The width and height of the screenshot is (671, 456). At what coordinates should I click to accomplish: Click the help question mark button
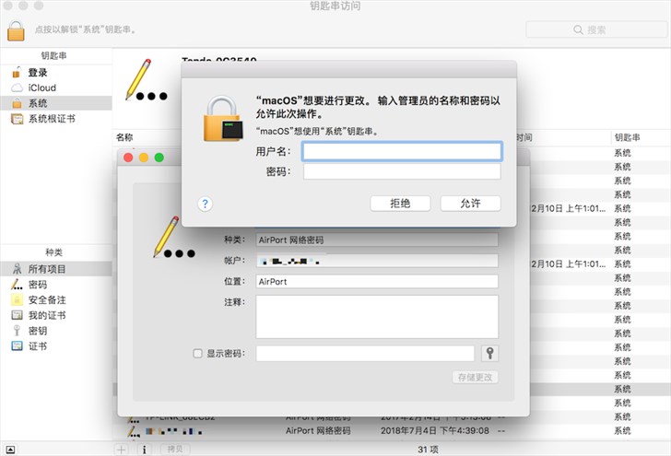pos(206,204)
